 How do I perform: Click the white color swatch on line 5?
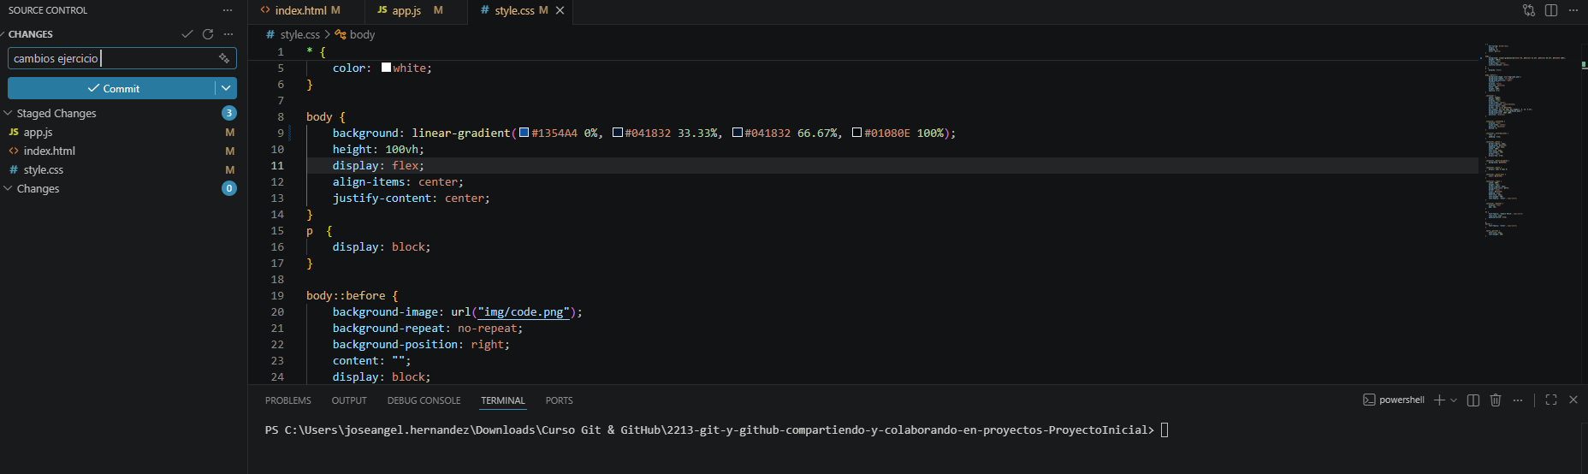[x=386, y=68]
